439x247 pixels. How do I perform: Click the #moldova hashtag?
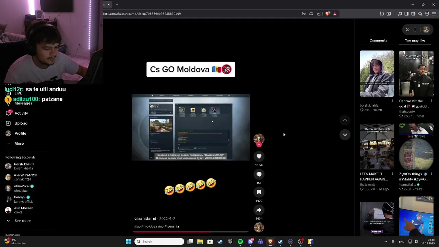tap(149, 226)
